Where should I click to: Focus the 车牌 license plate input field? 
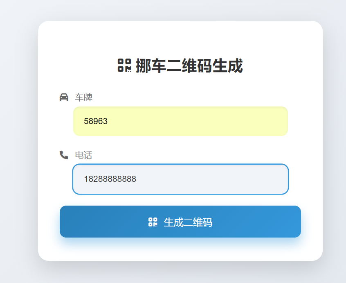coord(180,121)
